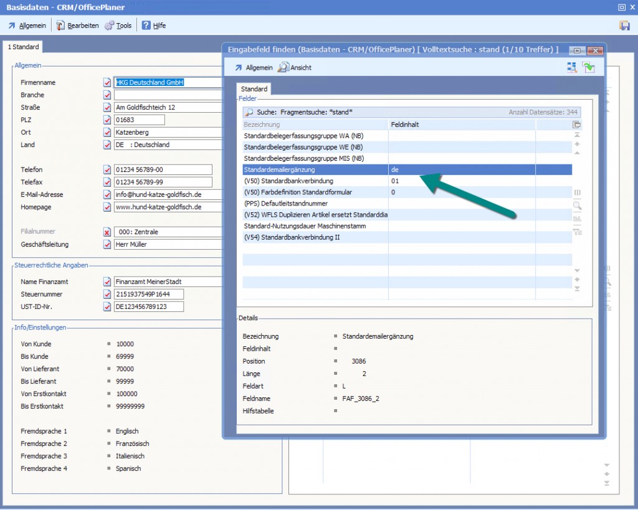This screenshot has height=510, width=638.
Task: Toggle the checkmark next to Firmenname
Action: (x=107, y=82)
